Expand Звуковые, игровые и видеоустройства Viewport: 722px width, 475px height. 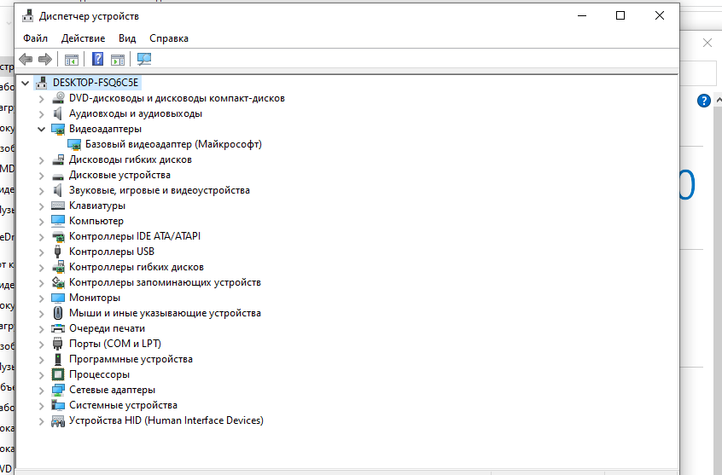coord(42,190)
